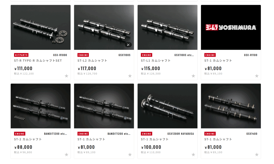Screen dimensions: 274x164
Task: View the GSX1300R HAYABUSA camshaft photo
Action: pos(168,106)
